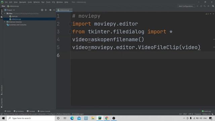Open Microsoft Edge from taskbar
The image size is (215, 121).
click(x=72, y=118)
